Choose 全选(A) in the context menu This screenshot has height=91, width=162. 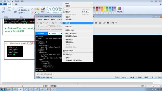pos(78,17)
